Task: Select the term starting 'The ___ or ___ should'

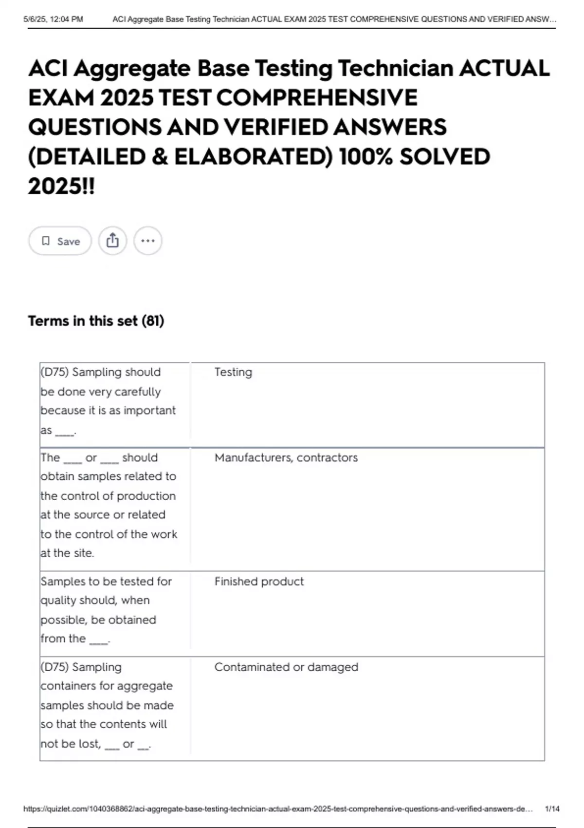Action: (x=109, y=505)
